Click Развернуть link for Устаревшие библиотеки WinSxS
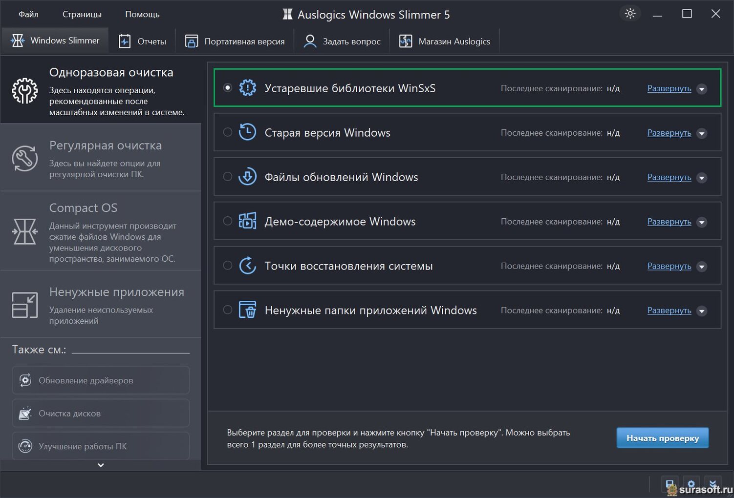Screen dimensions: 734x498 click(669, 88)
